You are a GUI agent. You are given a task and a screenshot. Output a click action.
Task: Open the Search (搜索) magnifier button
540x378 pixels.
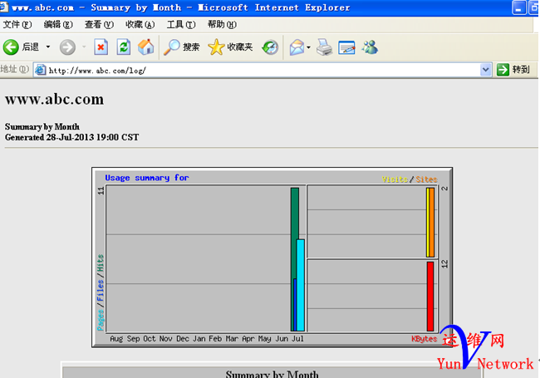click(x=181, y=47)
